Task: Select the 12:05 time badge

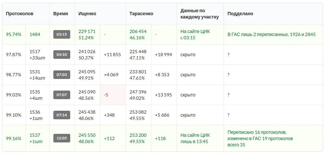Action: point(62,138)
